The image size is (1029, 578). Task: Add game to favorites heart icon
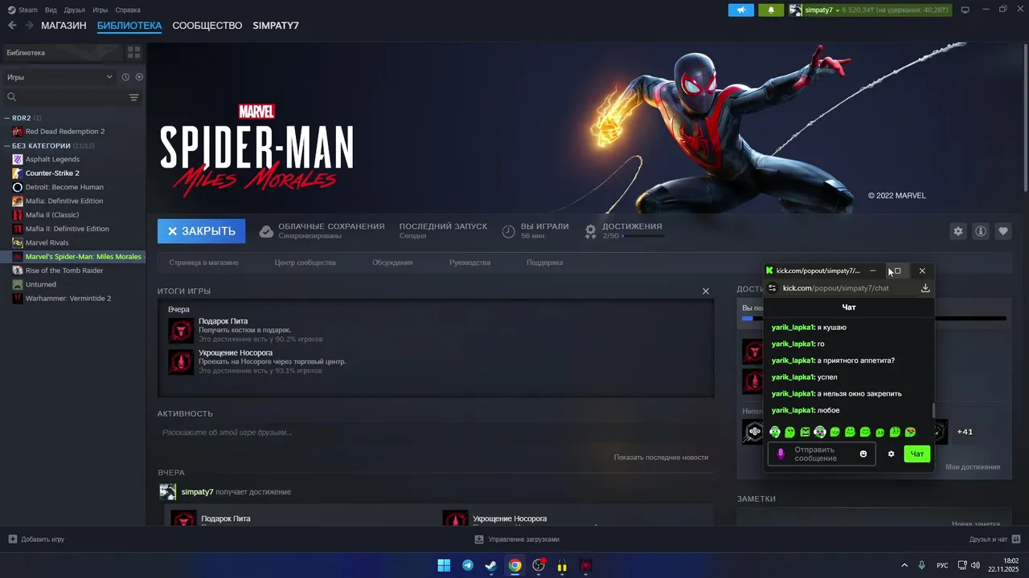click(x=1003, y=231)
